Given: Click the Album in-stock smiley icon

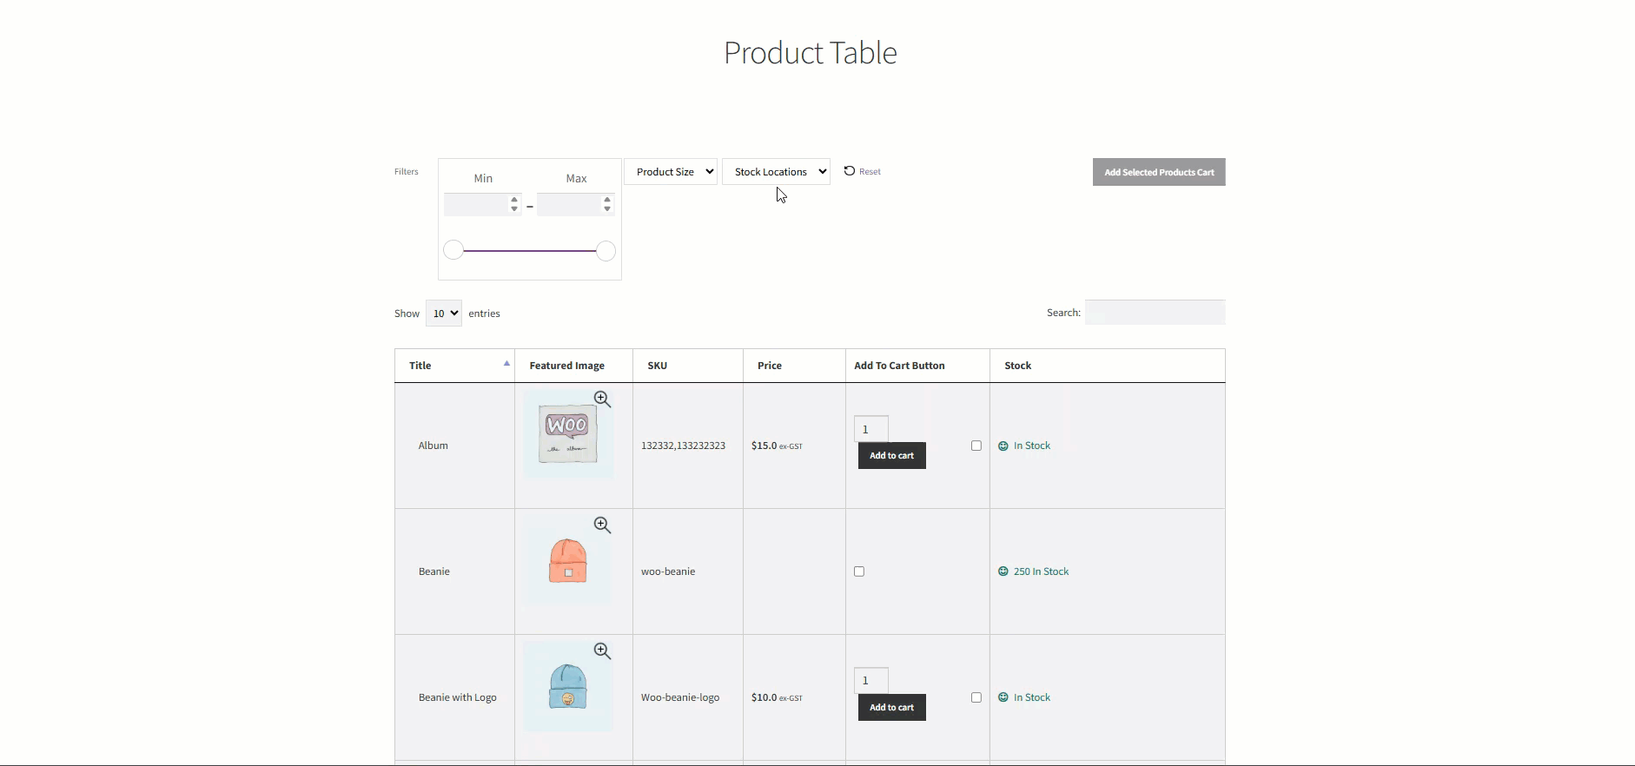Looking at the screenshot, I should (1003, 446).
